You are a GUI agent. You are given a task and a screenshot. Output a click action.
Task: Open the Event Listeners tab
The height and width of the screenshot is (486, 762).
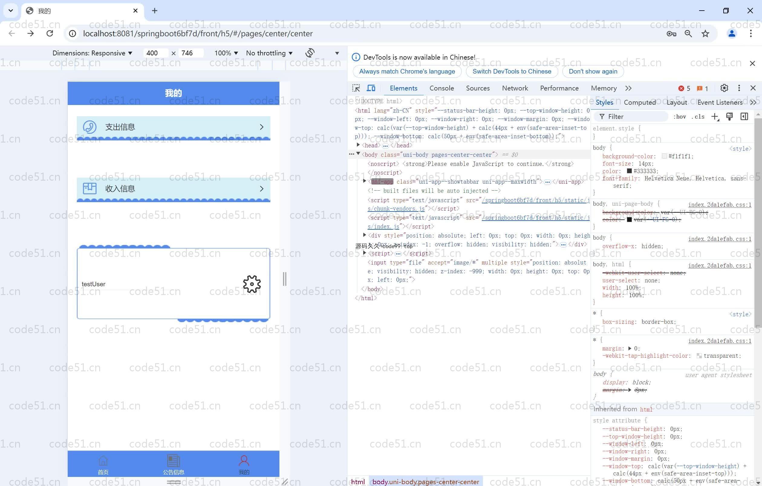point(720,102)
